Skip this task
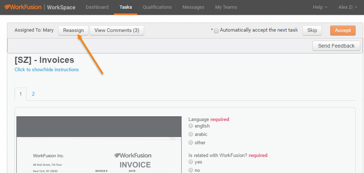 [312, 31]
